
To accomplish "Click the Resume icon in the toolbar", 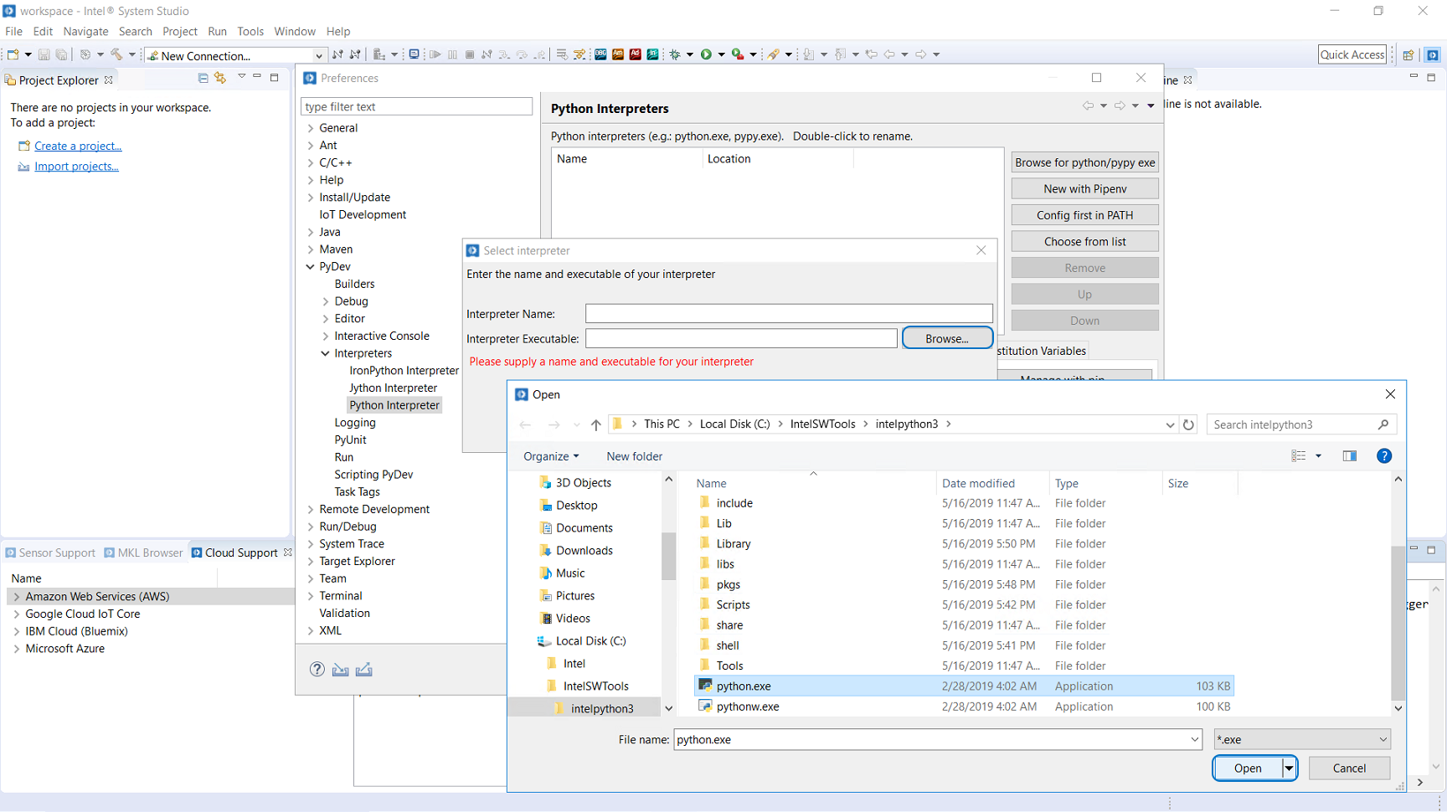I will [x=435, y=54].
